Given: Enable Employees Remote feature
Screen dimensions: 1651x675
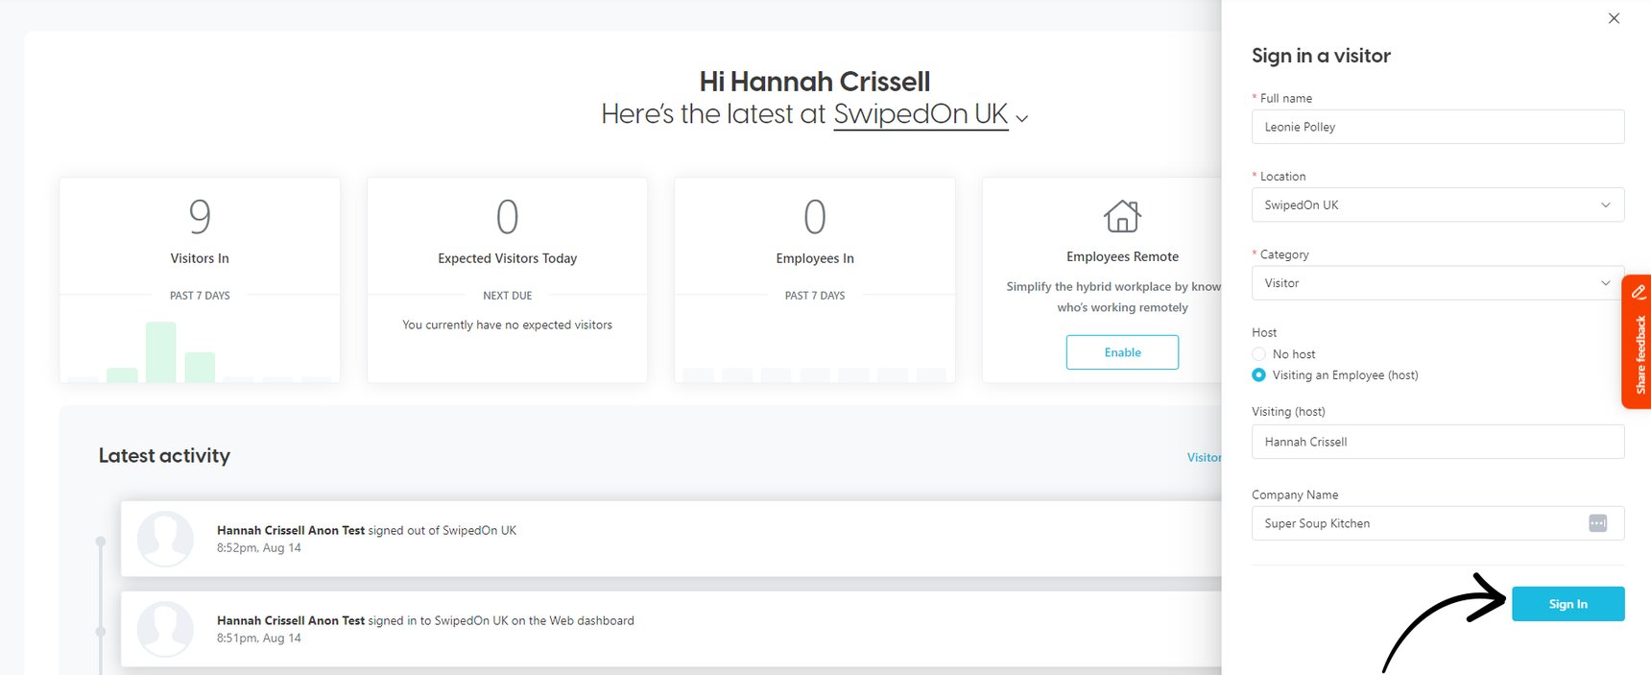Looking at the screenshot, I should click(1122, 352).
